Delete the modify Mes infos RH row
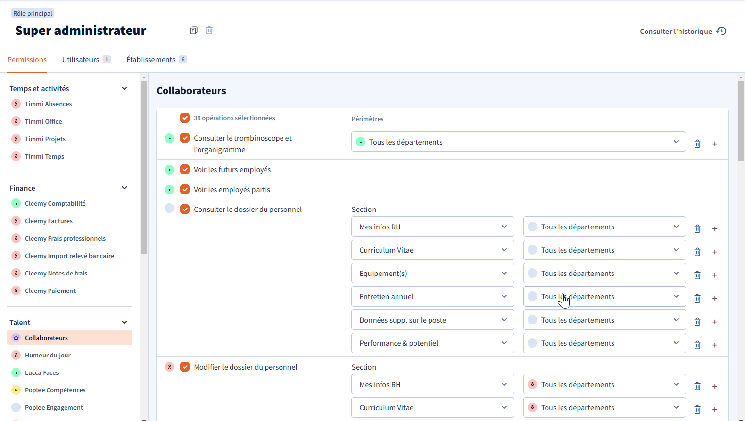The width and height of the screenshot is (745, 421). pos(697,386)
